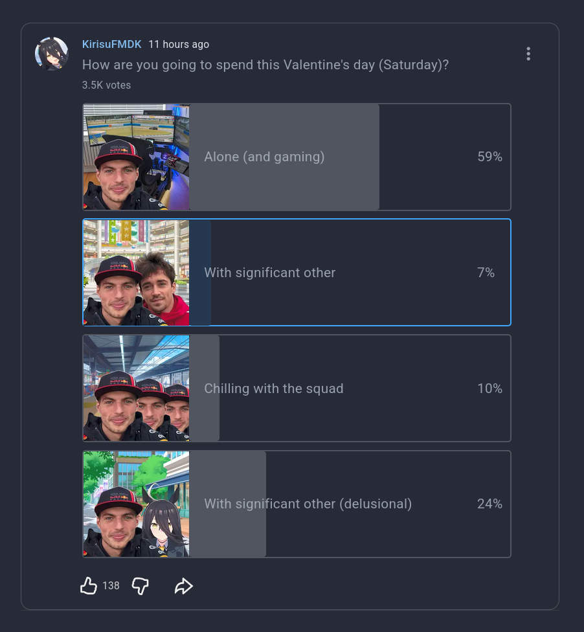Open the anime girl selfie thumbnail
This screenshot has height=632, width=584.
137,504
